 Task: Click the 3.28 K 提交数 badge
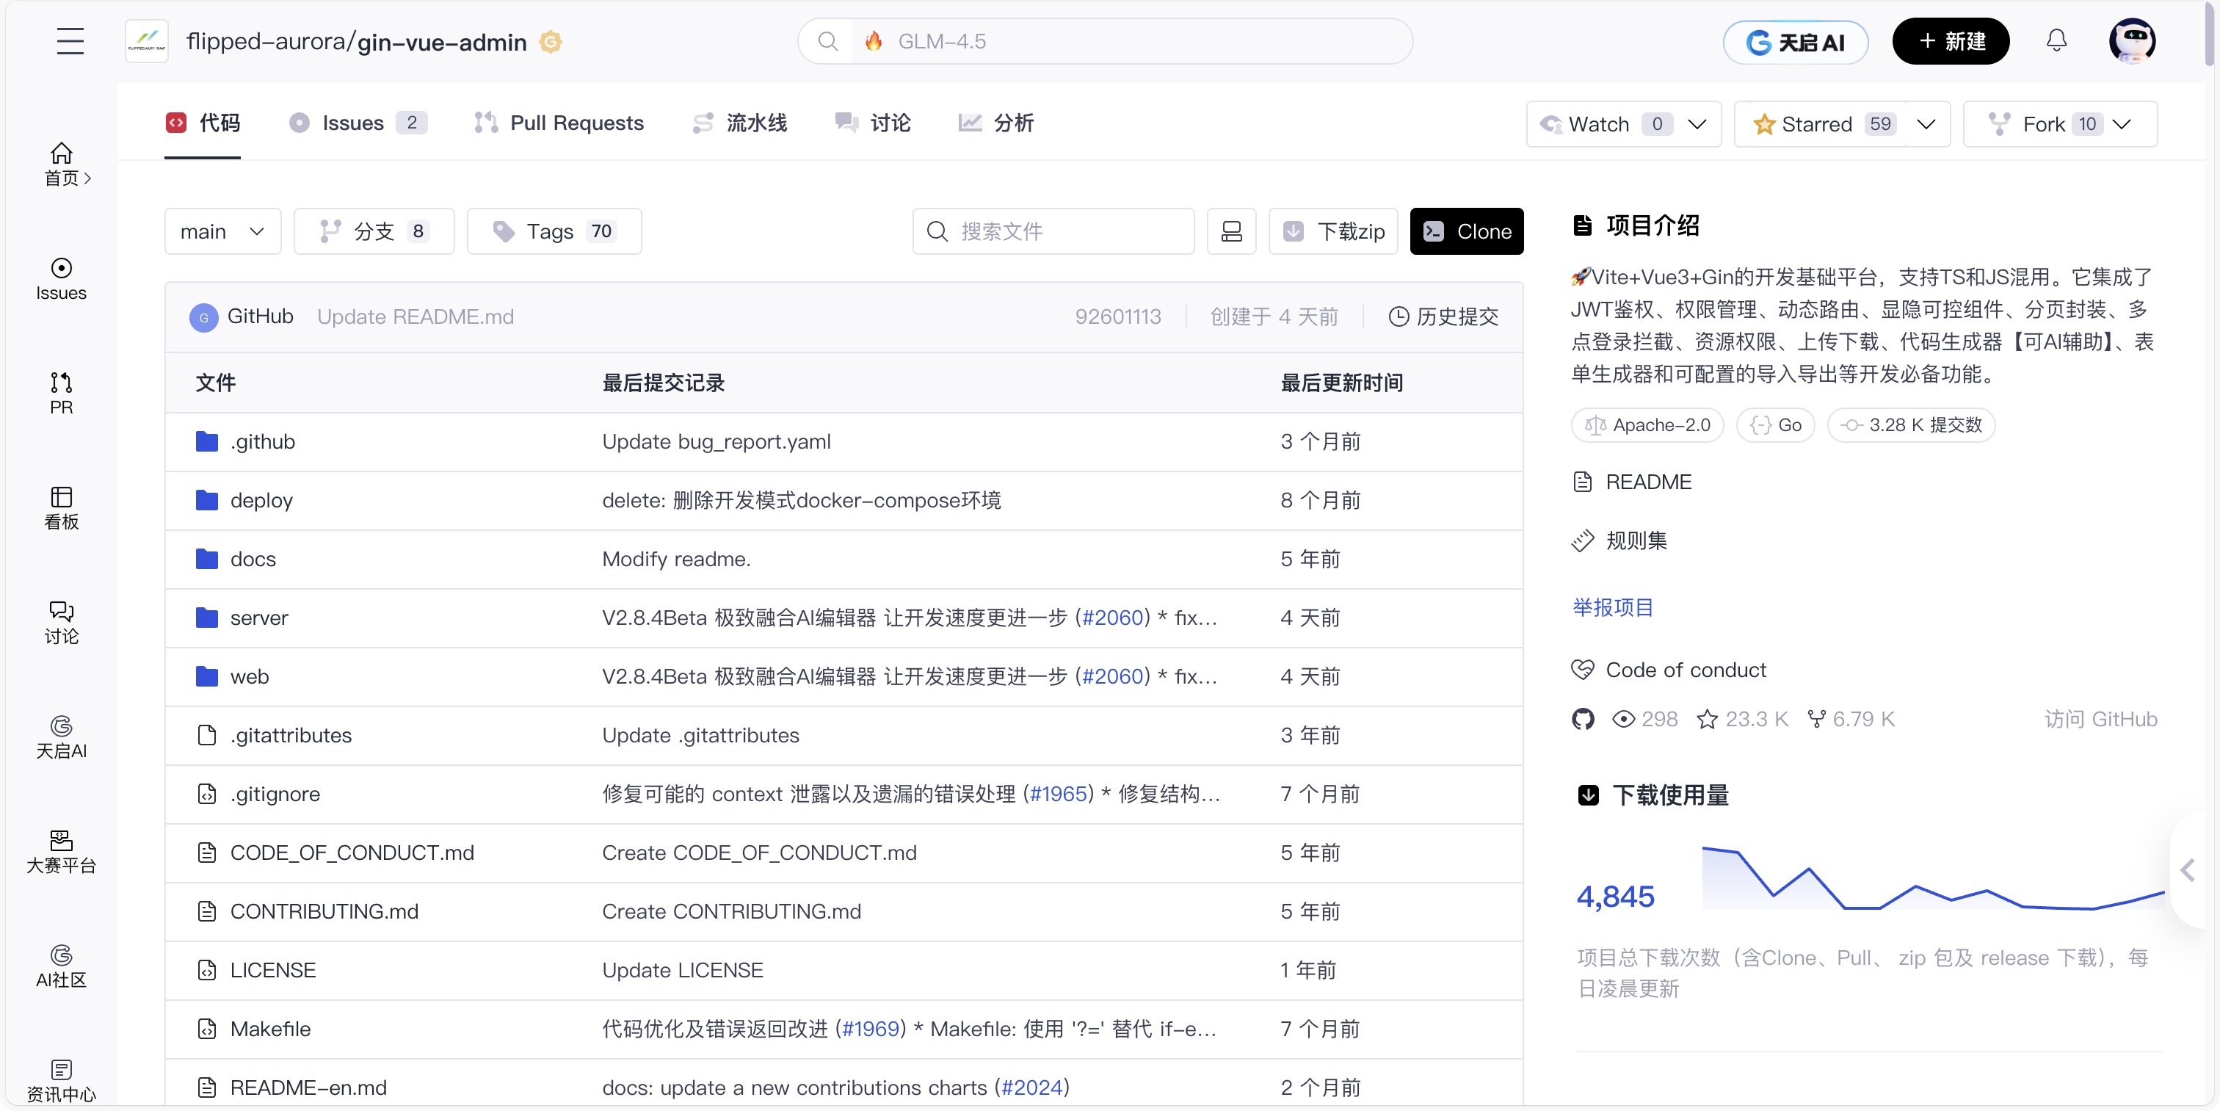tap(1911, 425)
